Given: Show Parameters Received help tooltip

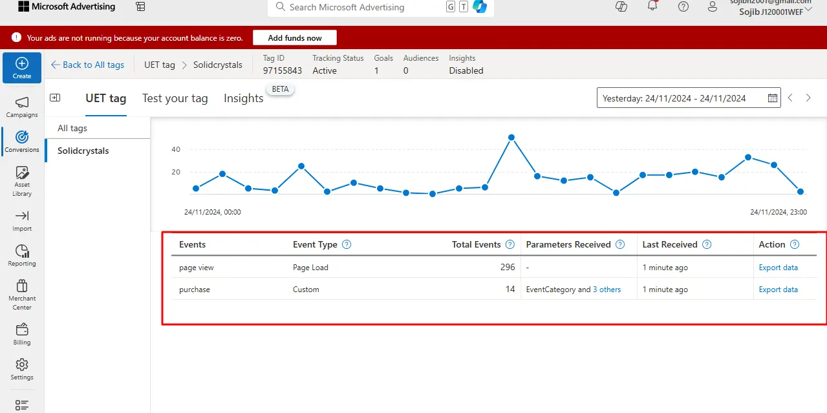Looking at the screenshot, I should point(620,244).
